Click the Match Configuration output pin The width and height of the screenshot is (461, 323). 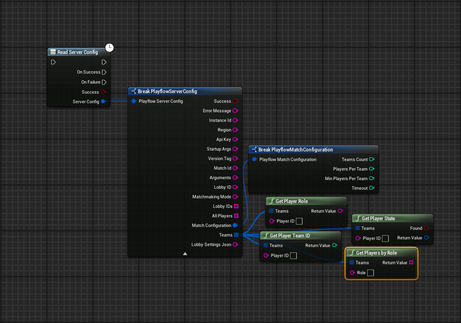click(236, 226)
